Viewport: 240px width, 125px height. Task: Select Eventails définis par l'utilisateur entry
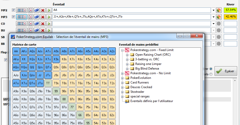(152, 101)
